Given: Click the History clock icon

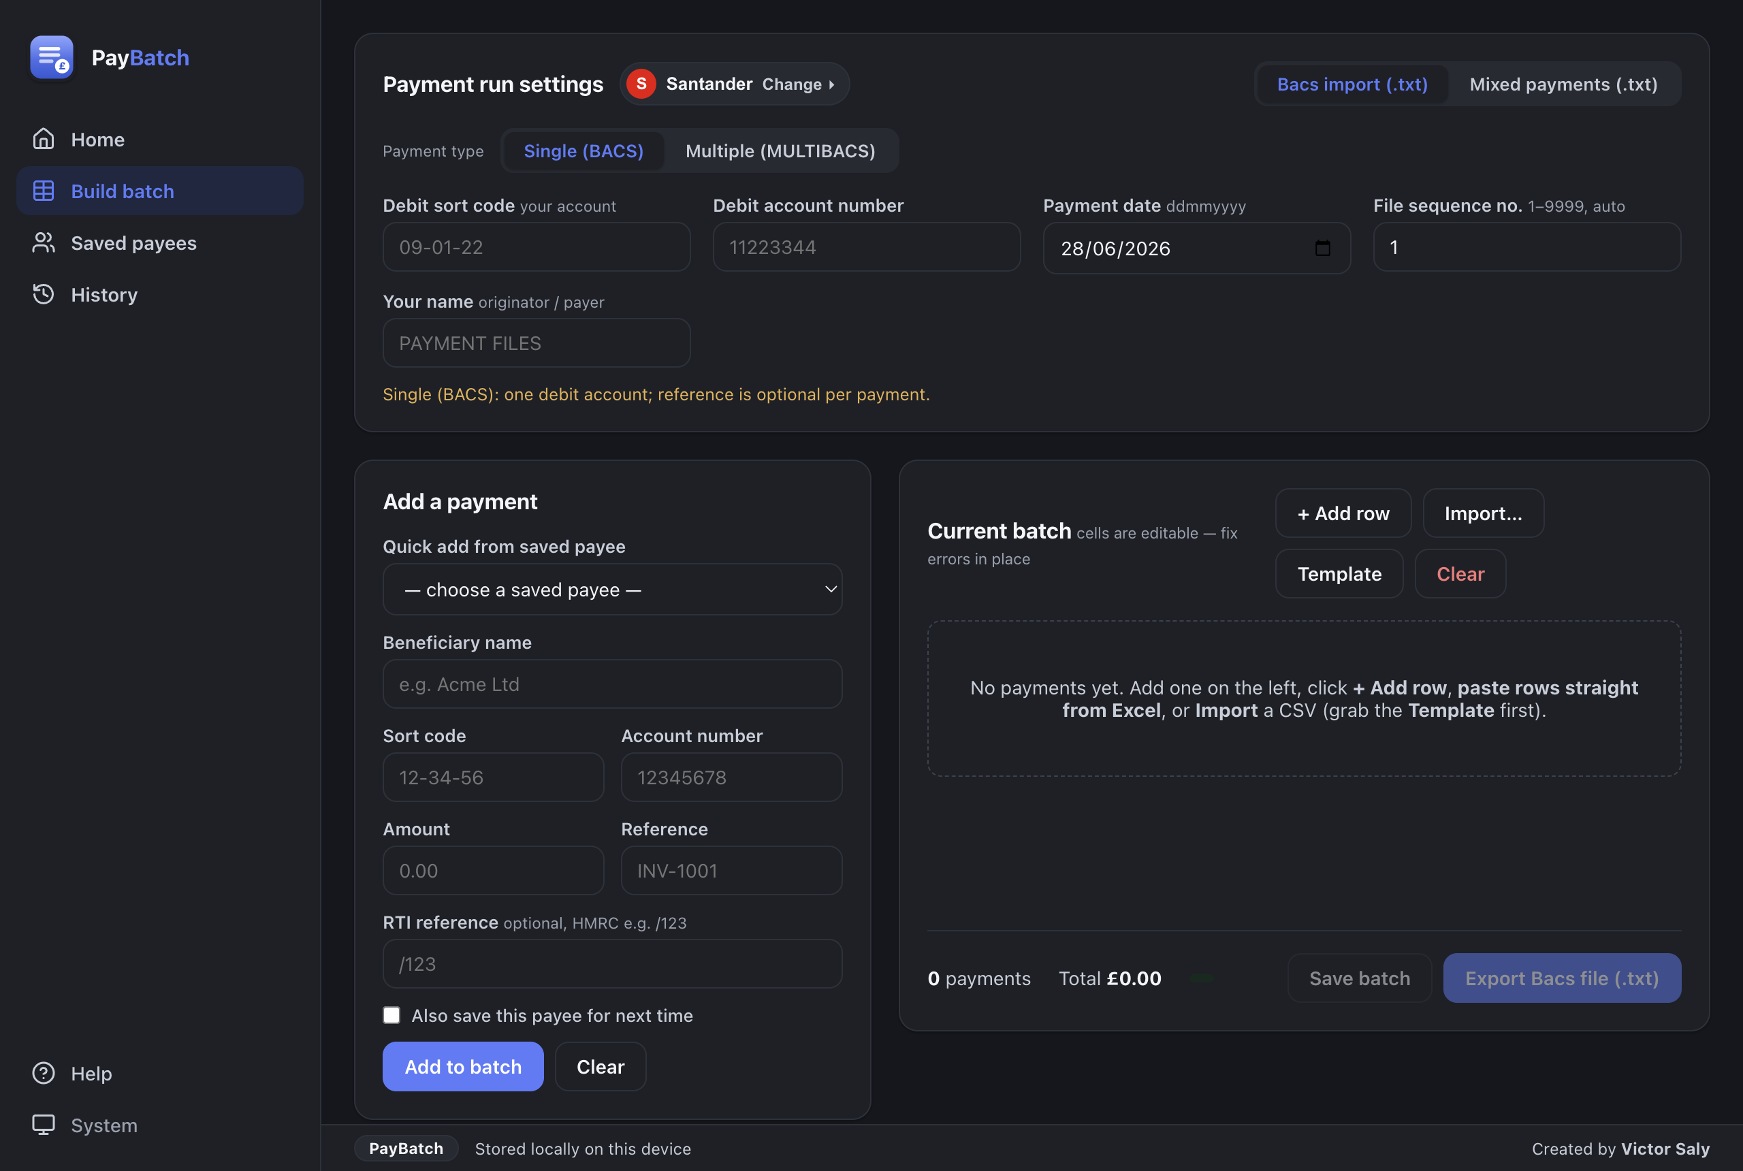Looking at the screenshot, I should pos(44,294).
